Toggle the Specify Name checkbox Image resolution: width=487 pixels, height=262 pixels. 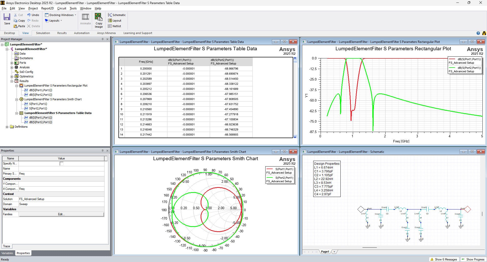(61, 164)
